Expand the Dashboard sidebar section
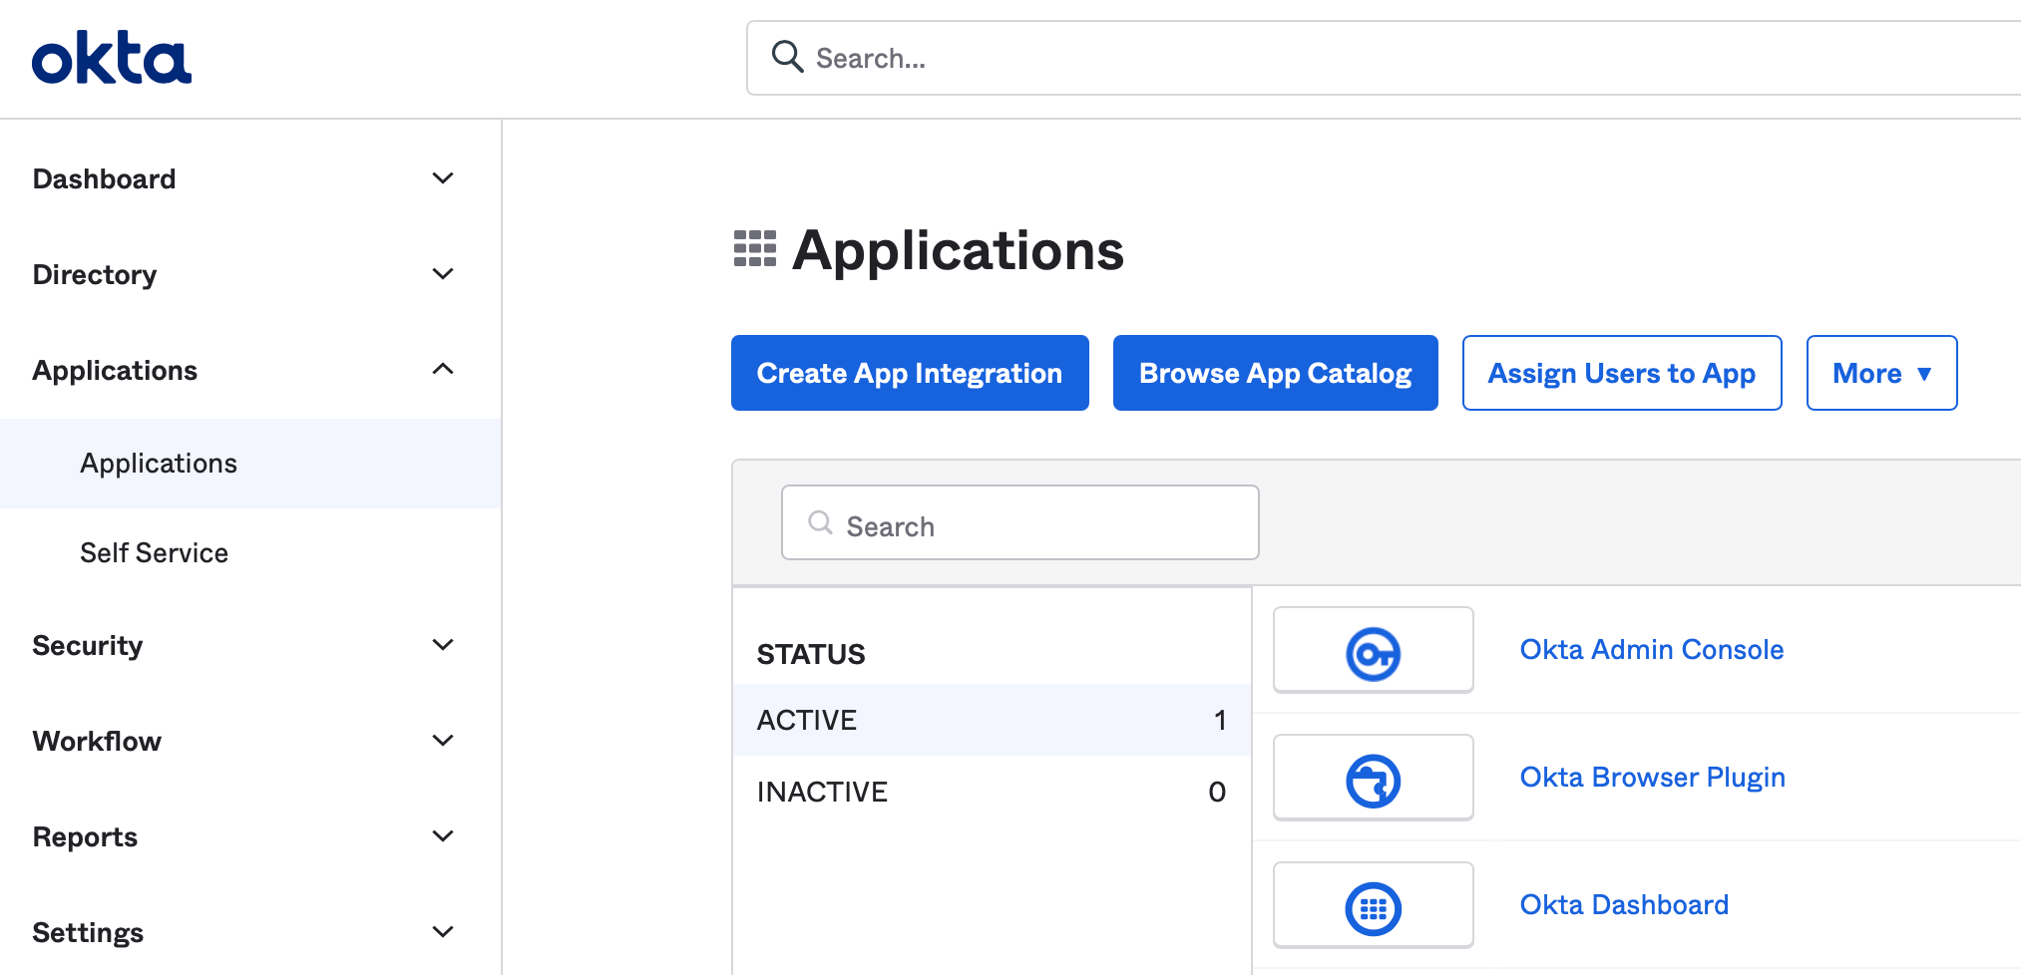 click(443, 178)
